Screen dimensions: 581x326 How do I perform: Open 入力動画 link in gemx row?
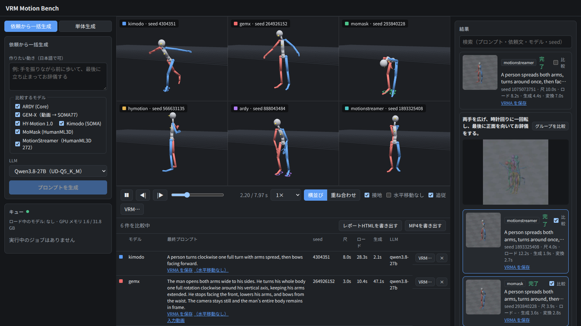(176, 321)
